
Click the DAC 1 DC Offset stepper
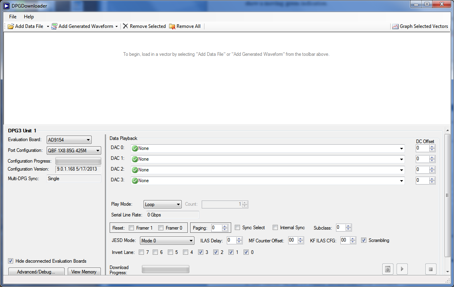[x=432, y=159]
